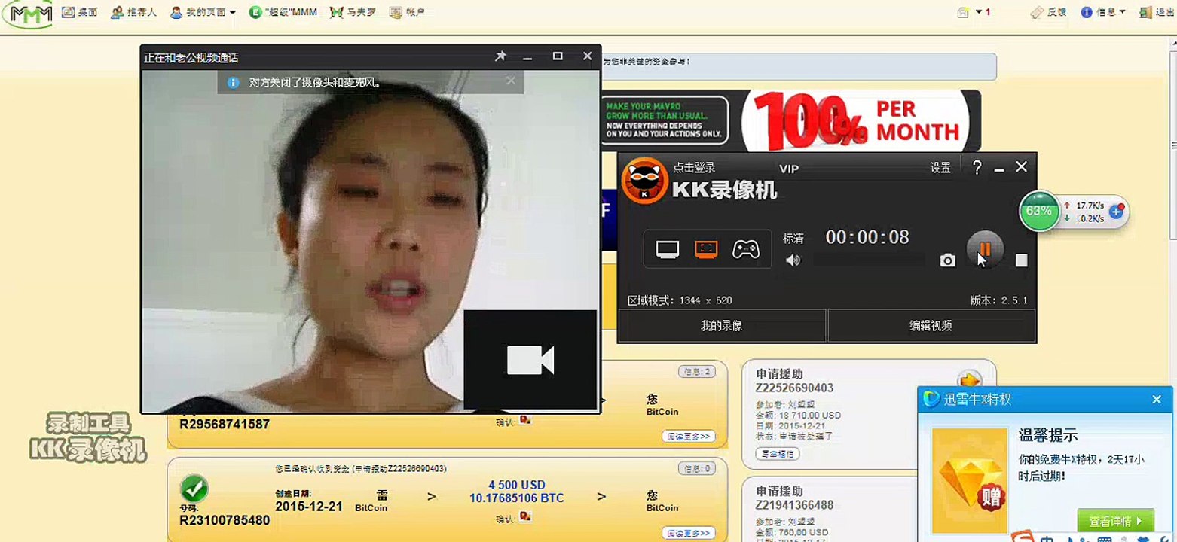Click confirmation icon on order R23100785480
1177x542 pixels.
pyautogui.click(x=525, y=516)
